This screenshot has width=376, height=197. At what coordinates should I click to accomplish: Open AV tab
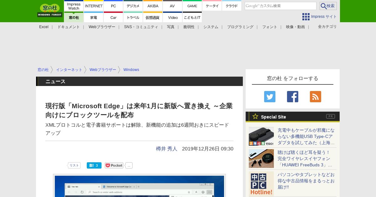172,6
